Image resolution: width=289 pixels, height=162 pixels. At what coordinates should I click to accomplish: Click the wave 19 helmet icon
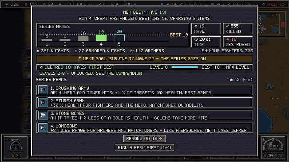pos(196,26)
